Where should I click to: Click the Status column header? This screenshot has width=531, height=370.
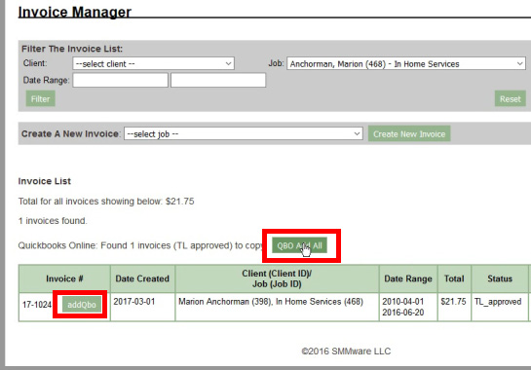[500, 278]
